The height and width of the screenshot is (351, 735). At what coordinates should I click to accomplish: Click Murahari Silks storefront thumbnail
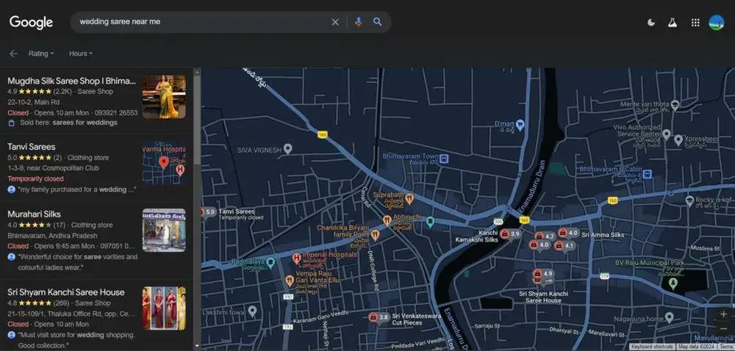[x=164, y=231]
